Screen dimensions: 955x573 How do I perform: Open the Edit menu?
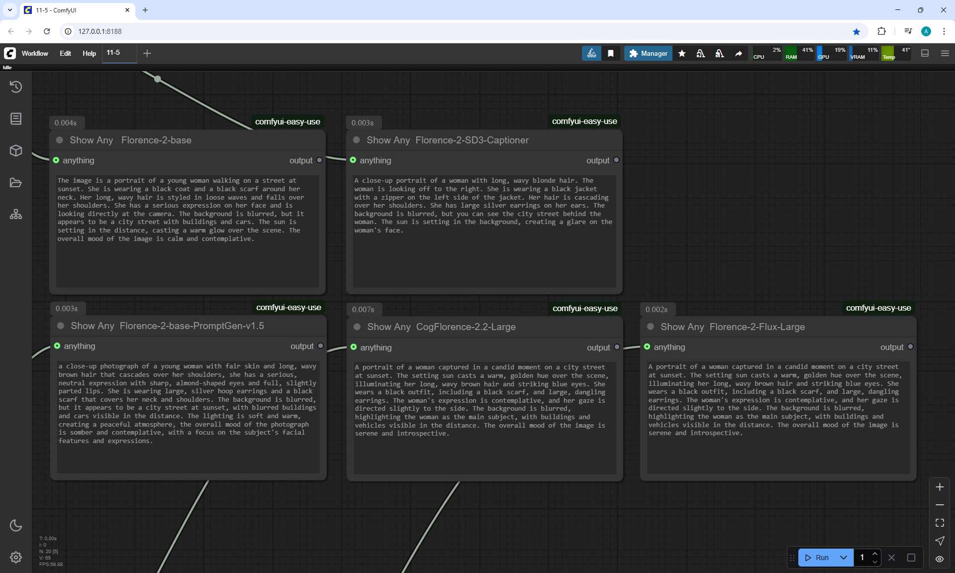(65, 53)
